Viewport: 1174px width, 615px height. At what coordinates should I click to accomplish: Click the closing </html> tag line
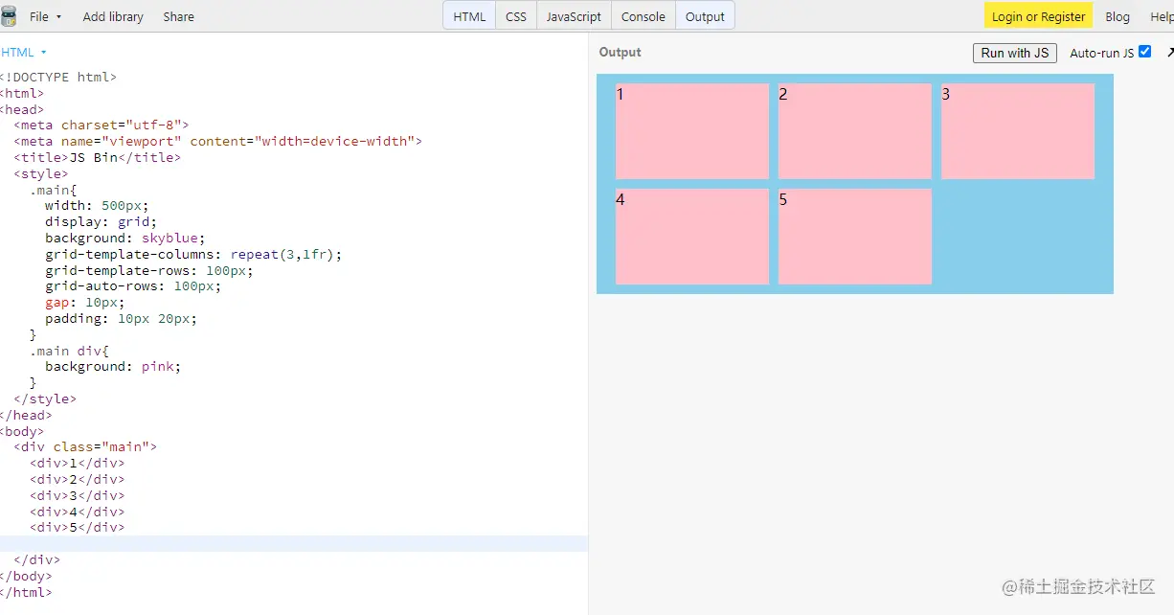26,592
